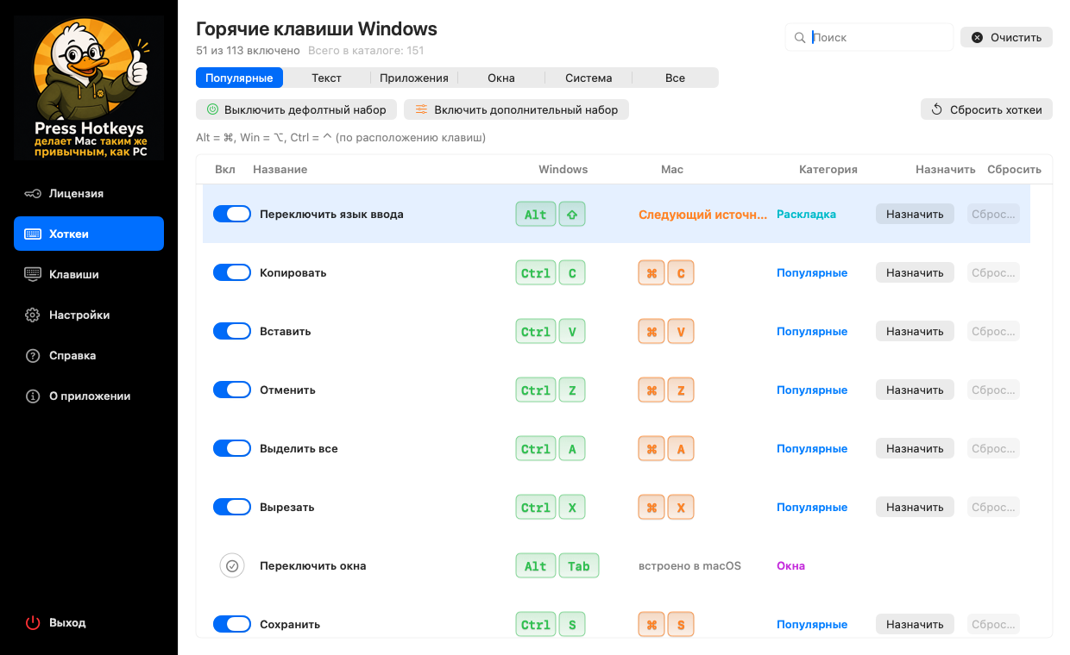
Task: Click the orange ⌘ badge in Сохранить row
Action: click(x=651, y=624)
